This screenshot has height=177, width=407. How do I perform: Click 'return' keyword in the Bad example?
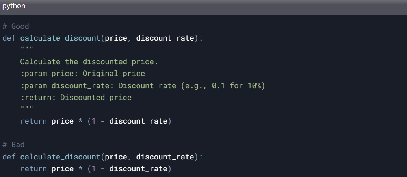click(33, 169)
